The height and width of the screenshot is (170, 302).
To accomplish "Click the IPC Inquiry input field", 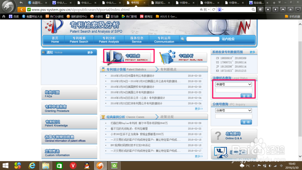I will click(x=234, y=116).
